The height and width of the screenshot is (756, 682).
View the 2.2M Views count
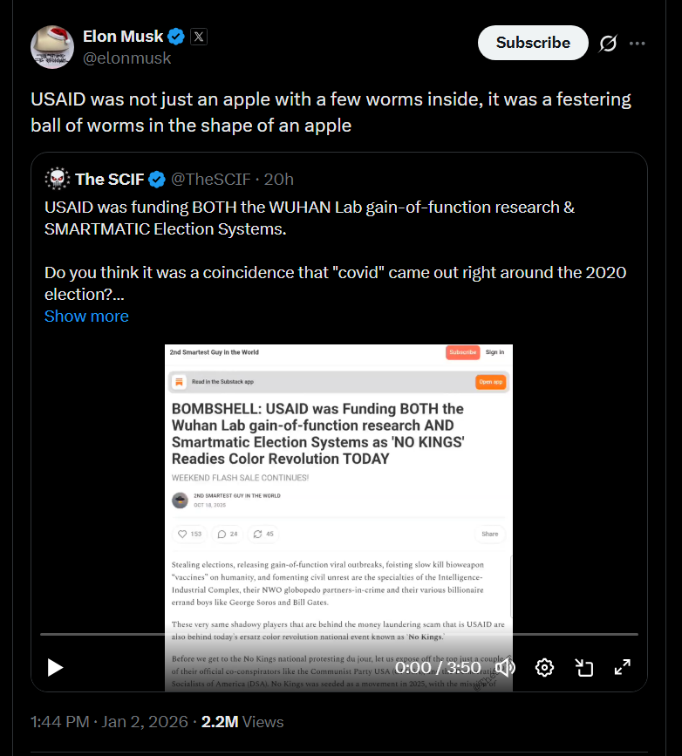[x=242, y=722]
